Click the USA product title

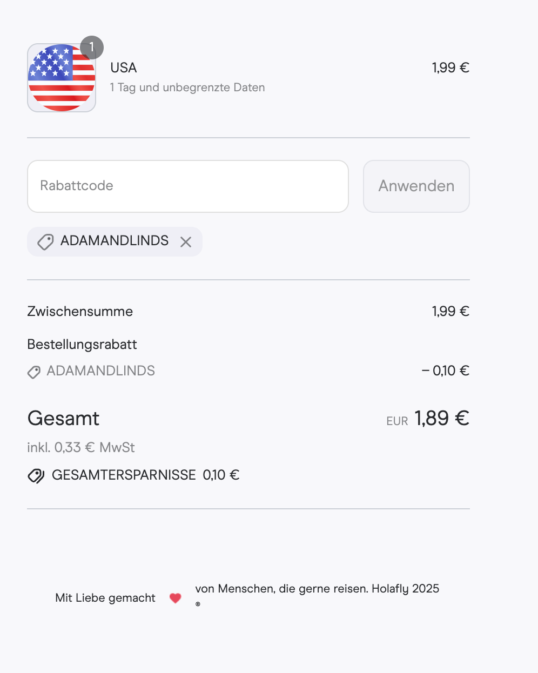click(124, 68)
